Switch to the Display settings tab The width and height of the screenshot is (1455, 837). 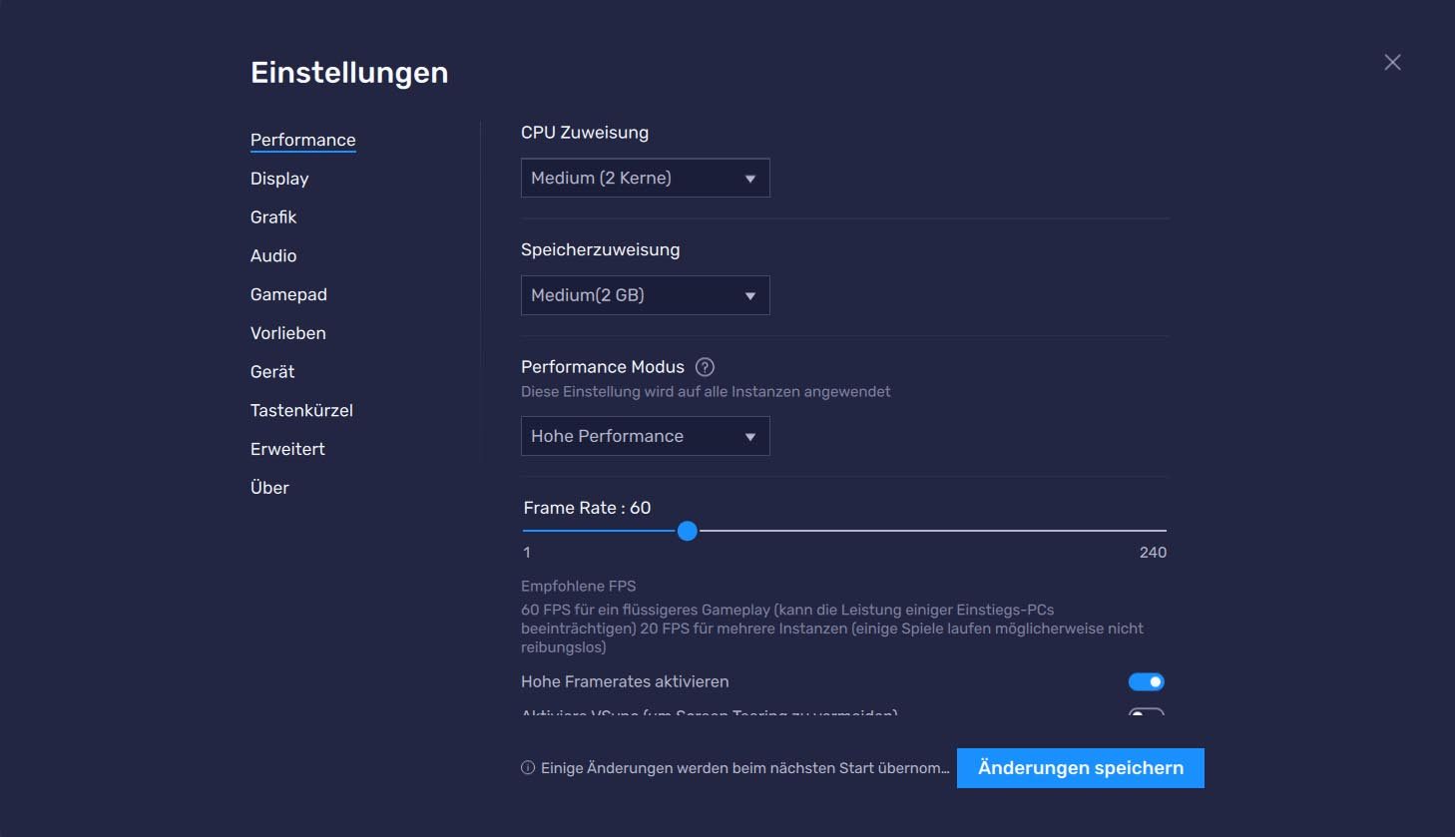279,179
